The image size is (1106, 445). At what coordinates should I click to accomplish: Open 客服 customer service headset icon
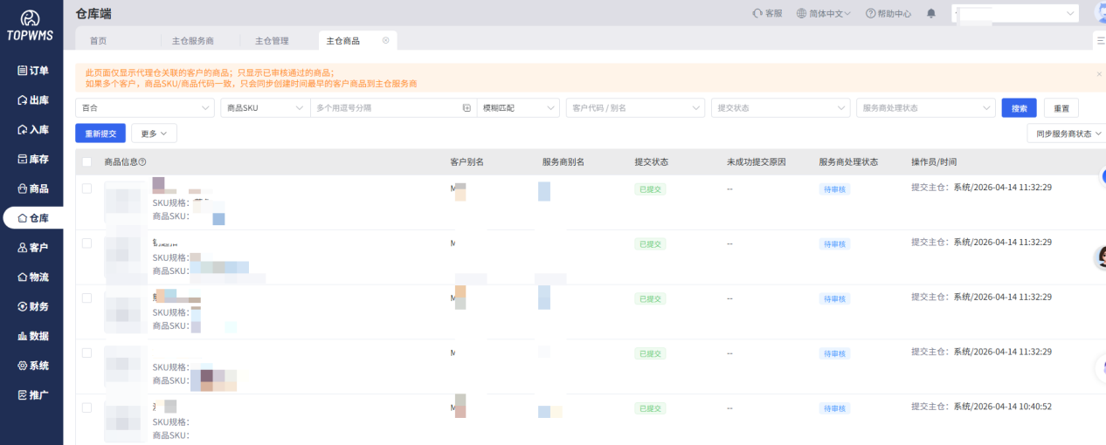757,13
